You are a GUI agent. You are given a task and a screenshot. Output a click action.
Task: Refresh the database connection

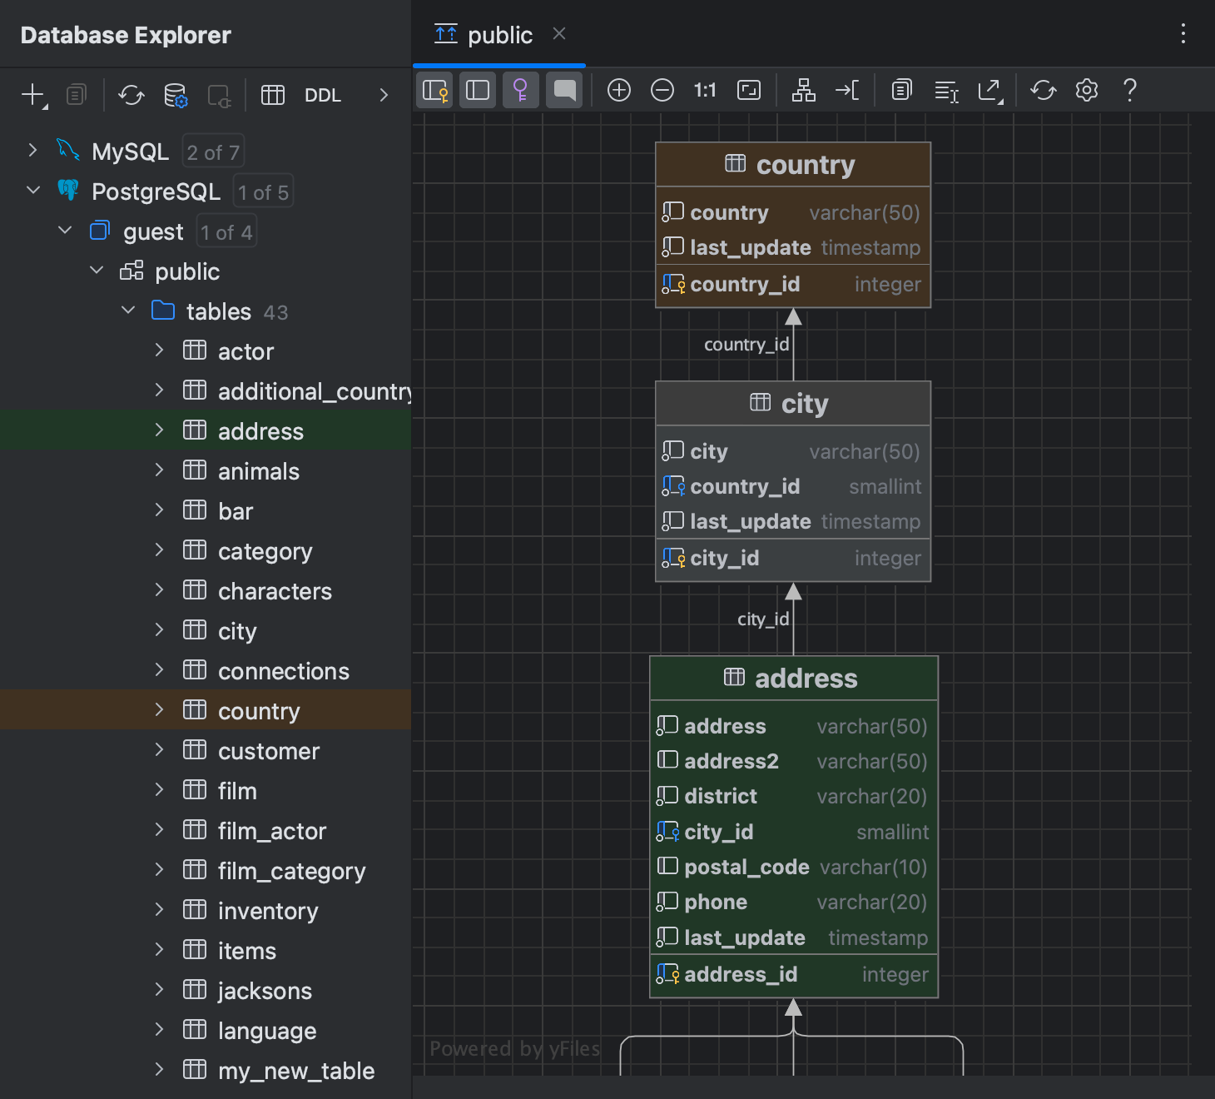131,96
